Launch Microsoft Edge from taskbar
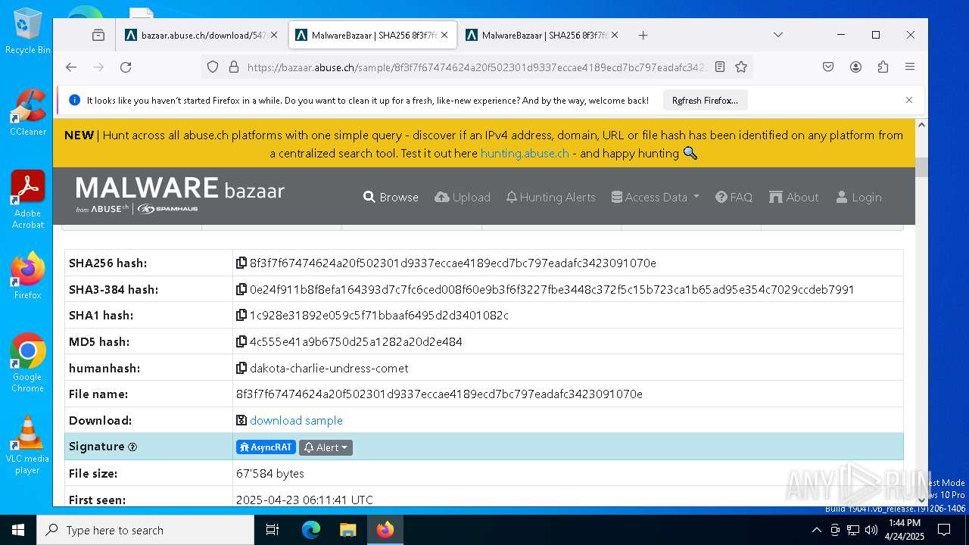This screenshot has height=545, width=969. pos(311,530)
